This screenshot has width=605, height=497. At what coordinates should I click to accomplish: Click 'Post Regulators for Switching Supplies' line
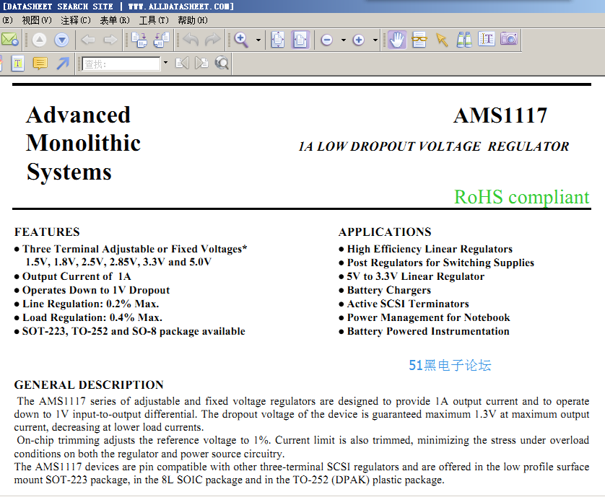click(440, 263)
